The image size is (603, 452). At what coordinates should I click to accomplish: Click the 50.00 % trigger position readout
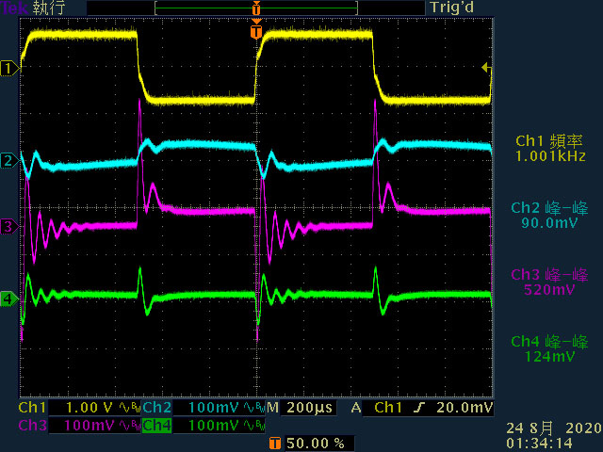(x=316, y=444)
